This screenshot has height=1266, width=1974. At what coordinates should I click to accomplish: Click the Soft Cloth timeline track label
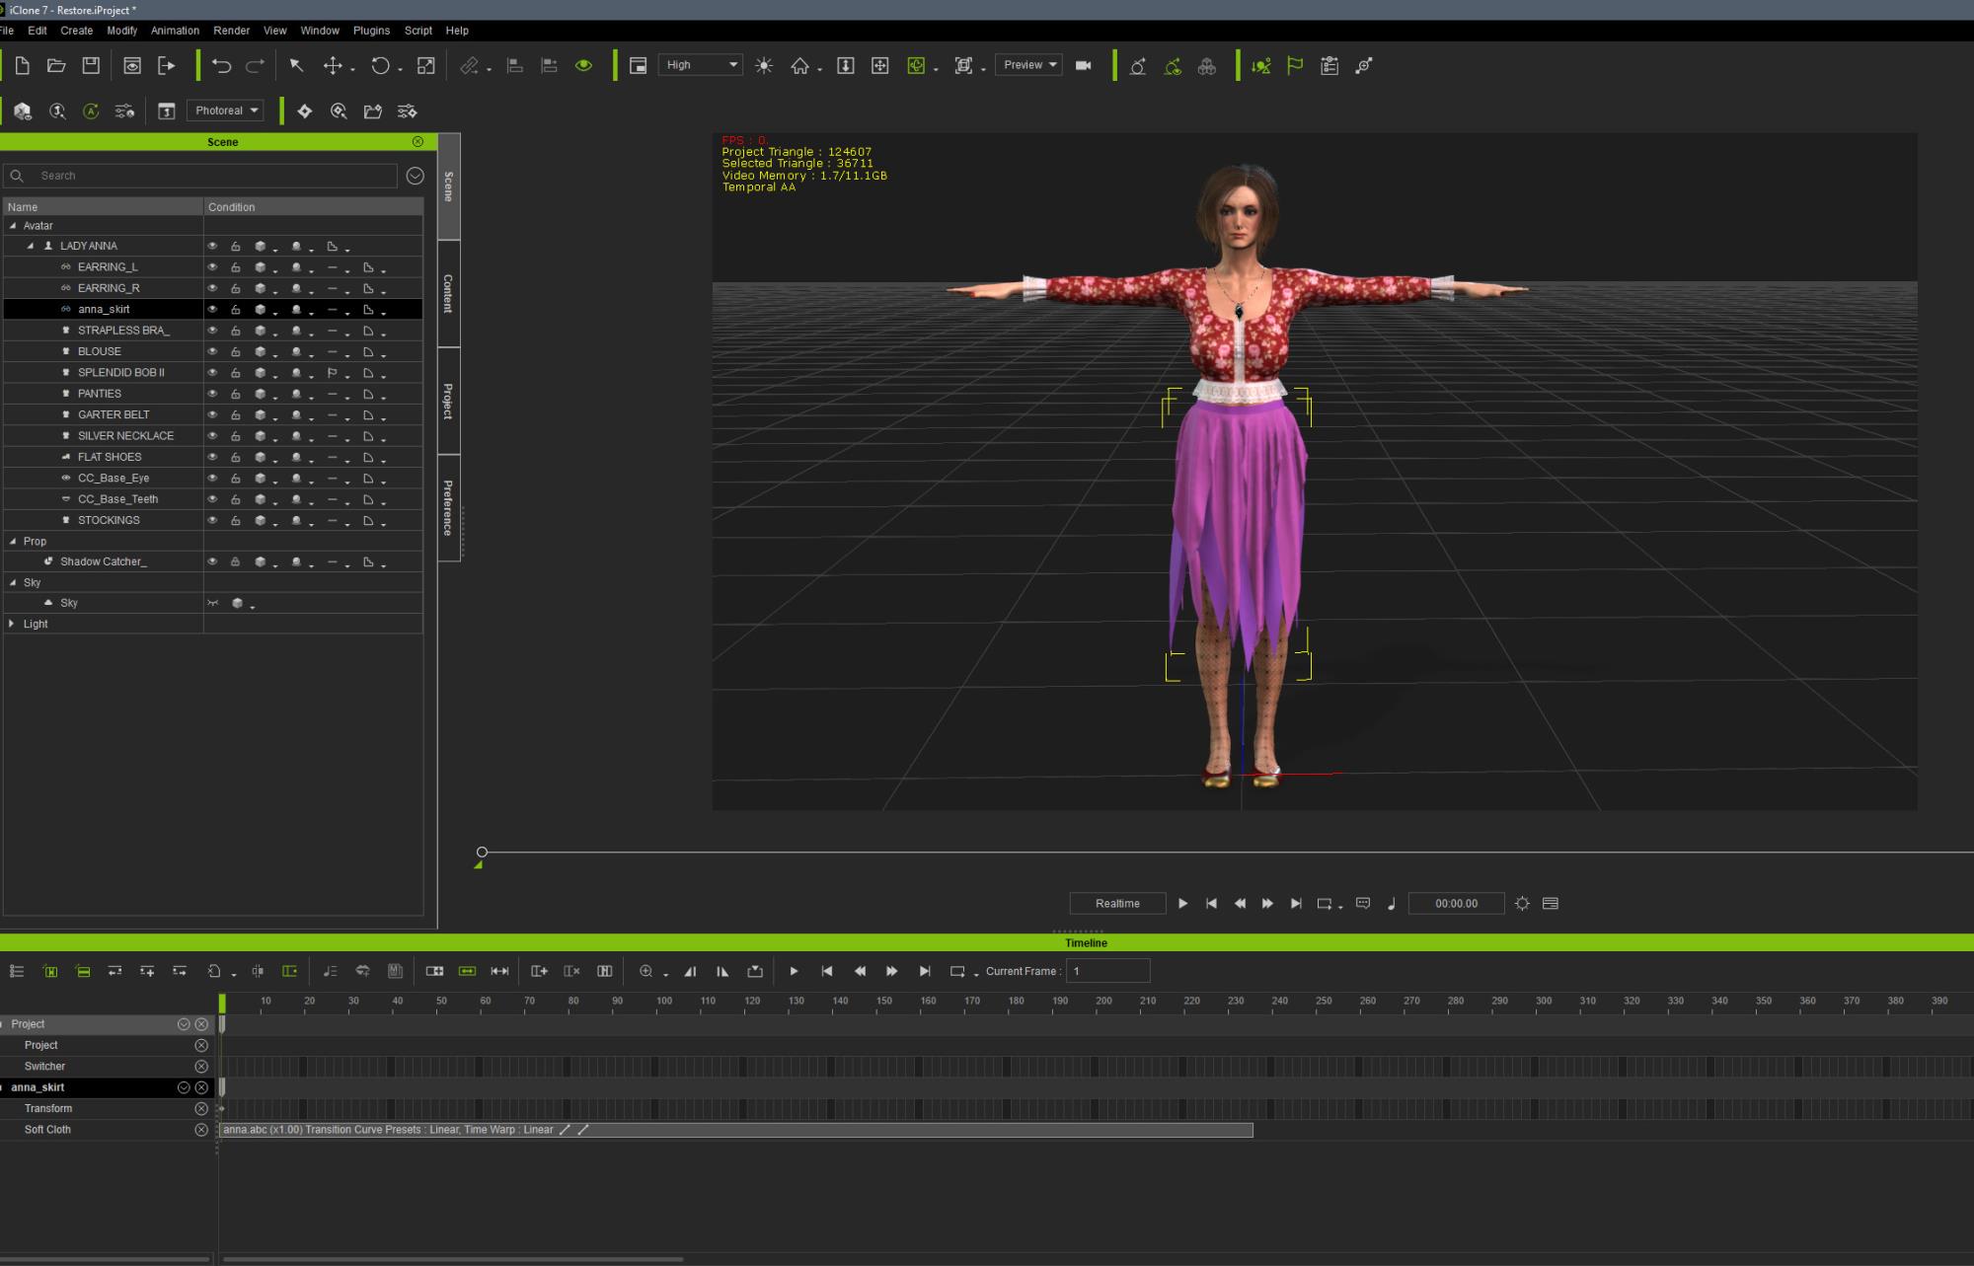tap(47, 1130)
